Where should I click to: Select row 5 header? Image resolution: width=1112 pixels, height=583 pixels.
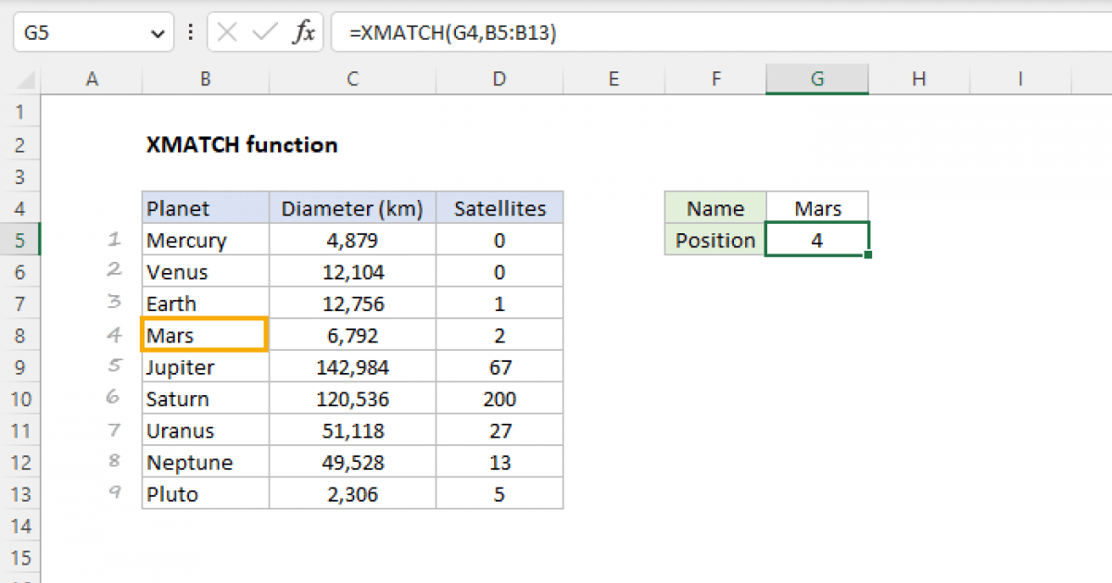(x=20, y=240)
